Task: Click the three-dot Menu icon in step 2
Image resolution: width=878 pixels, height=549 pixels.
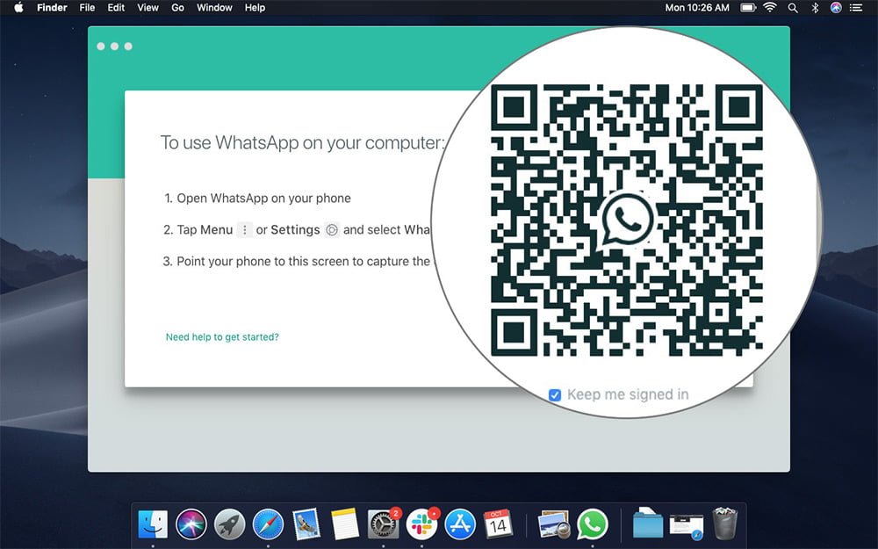Action: 245,229
